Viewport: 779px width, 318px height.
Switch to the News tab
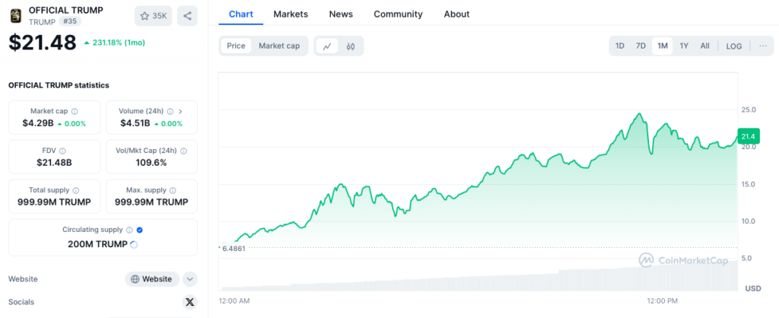341,14
